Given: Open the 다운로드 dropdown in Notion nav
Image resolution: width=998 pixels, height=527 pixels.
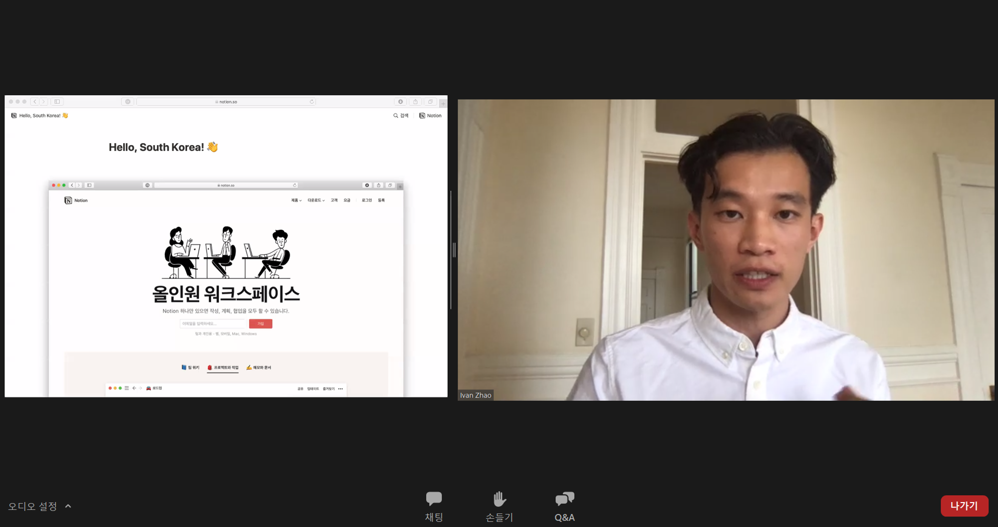Looking at the screenshot, I should pos(316,200).
